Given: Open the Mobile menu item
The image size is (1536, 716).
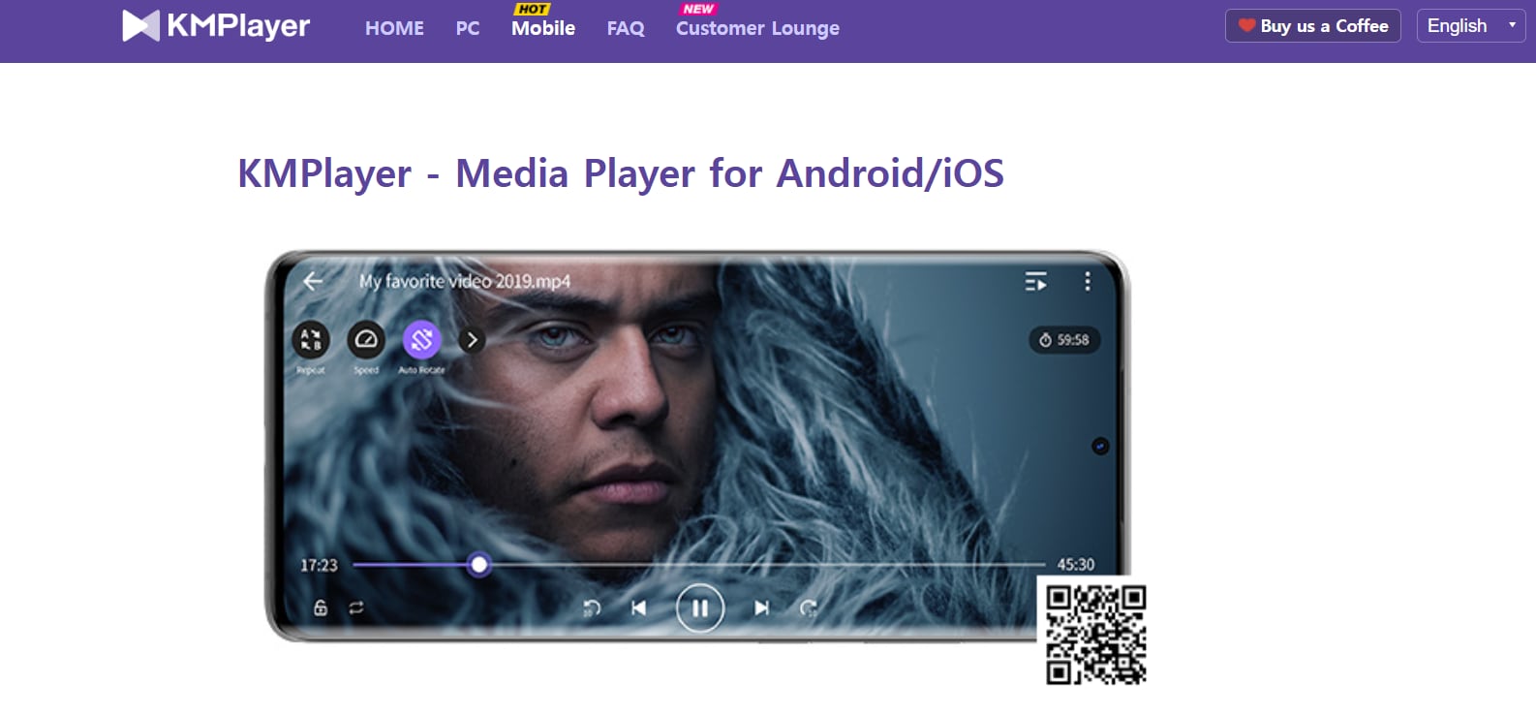Looking at the screenshot, I should (x=543, y=28).
